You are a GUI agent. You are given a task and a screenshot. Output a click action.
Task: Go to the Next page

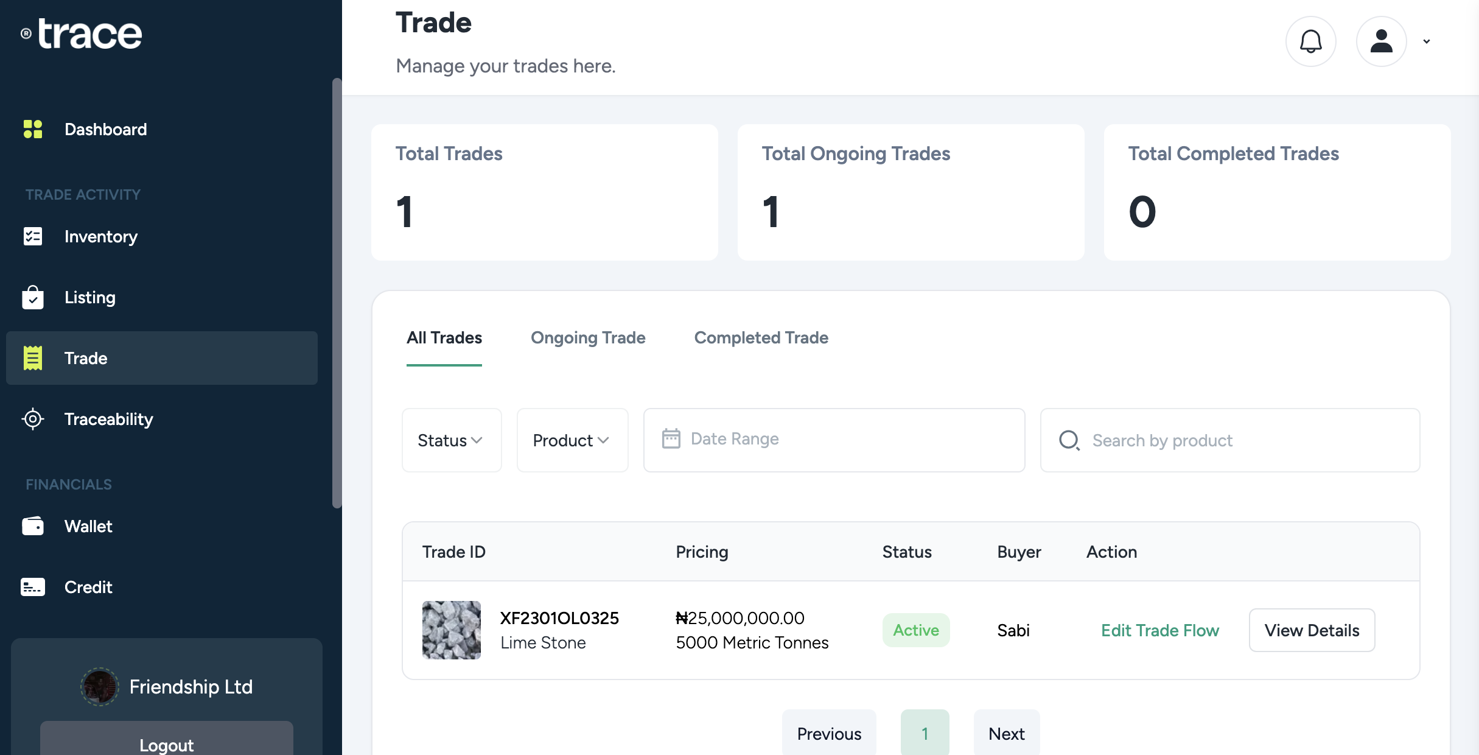point(1006,734)
